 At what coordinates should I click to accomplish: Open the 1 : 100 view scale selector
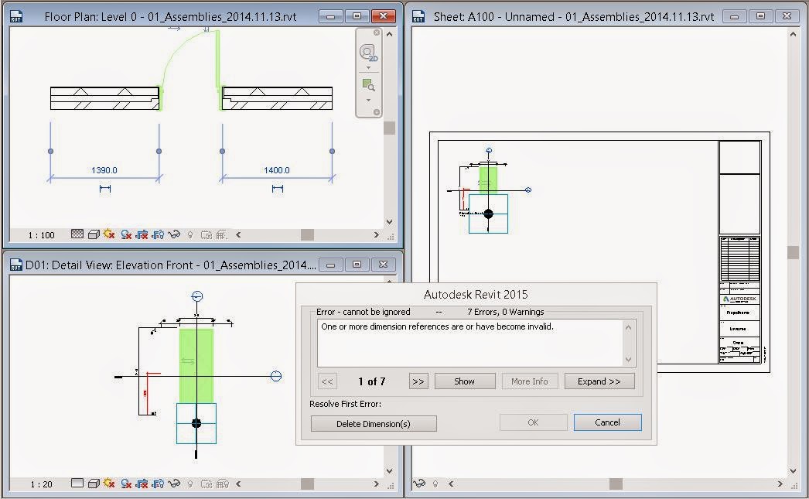(x=41, y=235)
